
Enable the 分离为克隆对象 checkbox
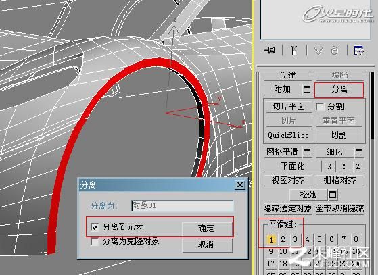pos(94,241)
